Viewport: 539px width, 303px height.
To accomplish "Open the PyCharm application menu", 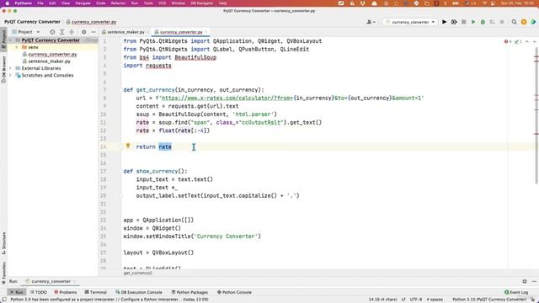I will point(23,3).
